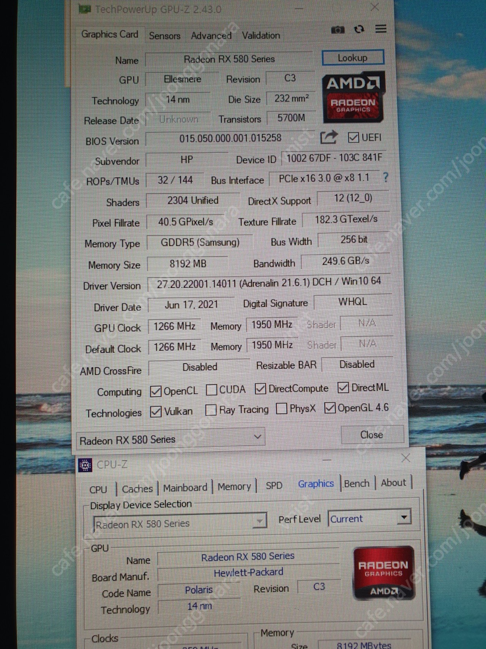Click the BIOS Version field
Screen dimensions: 486x649
click(230, 138)
